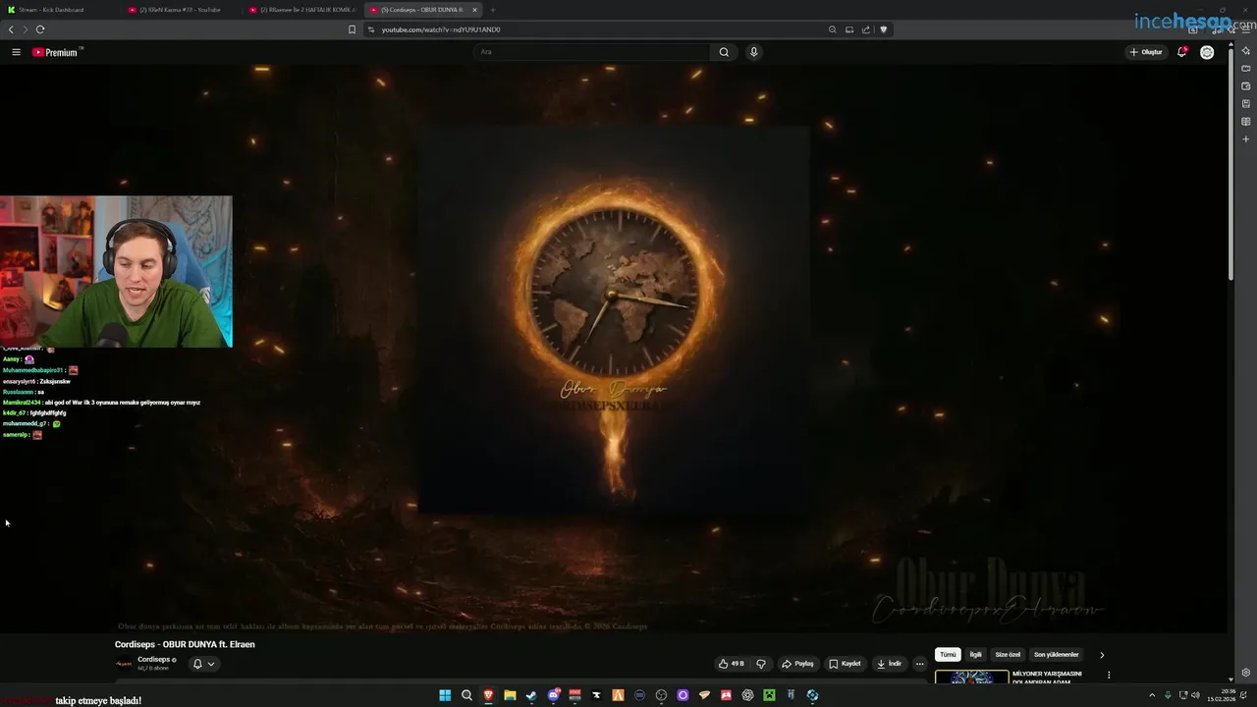Open options for MİLYONER YARIŞMASINI suggestion
The height and width of the screenshot is (707, 1257).
[1109, 676]
